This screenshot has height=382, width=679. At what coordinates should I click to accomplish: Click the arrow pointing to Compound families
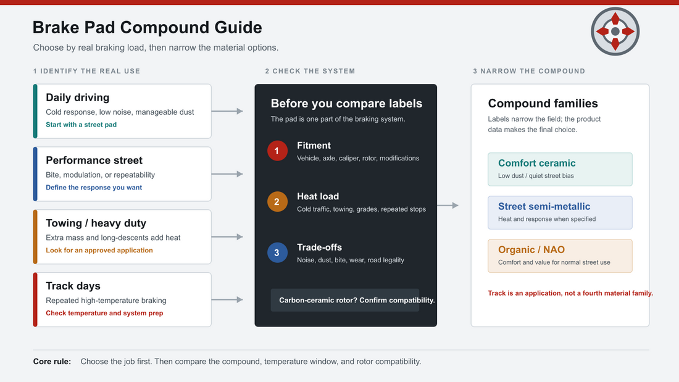(x=448, y=206)
